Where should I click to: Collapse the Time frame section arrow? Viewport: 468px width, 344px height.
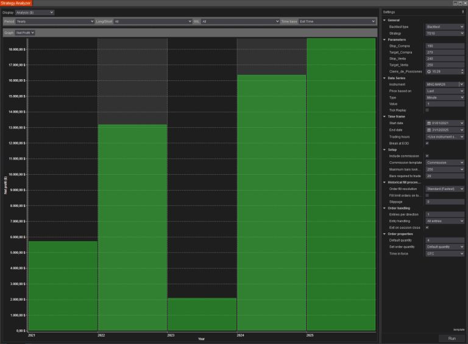click(385, 116)
